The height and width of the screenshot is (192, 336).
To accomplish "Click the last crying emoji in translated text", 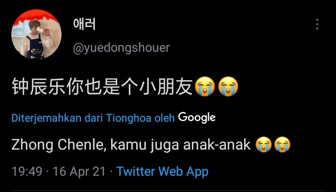I will [282, 144].
